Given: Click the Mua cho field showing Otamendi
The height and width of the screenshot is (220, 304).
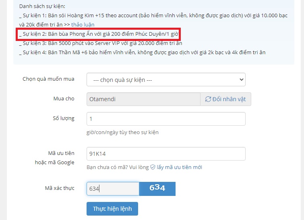Looking at the screenshot, I should (x=143, y=99).
